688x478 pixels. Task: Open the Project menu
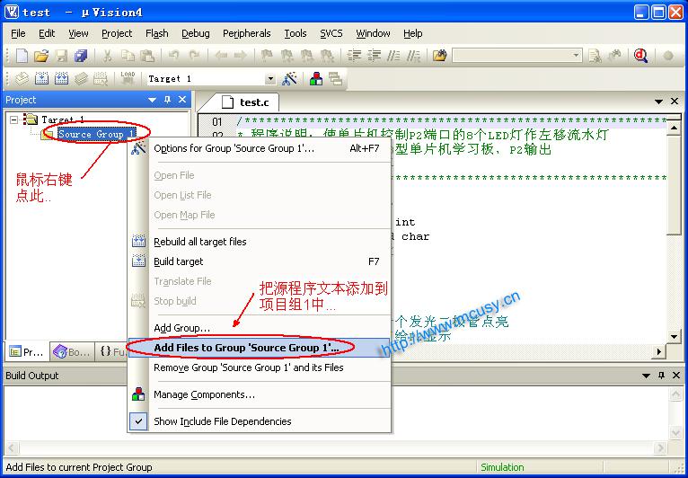point(117,33)
